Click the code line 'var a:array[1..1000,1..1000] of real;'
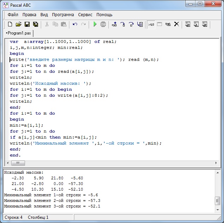 (63, 42)
